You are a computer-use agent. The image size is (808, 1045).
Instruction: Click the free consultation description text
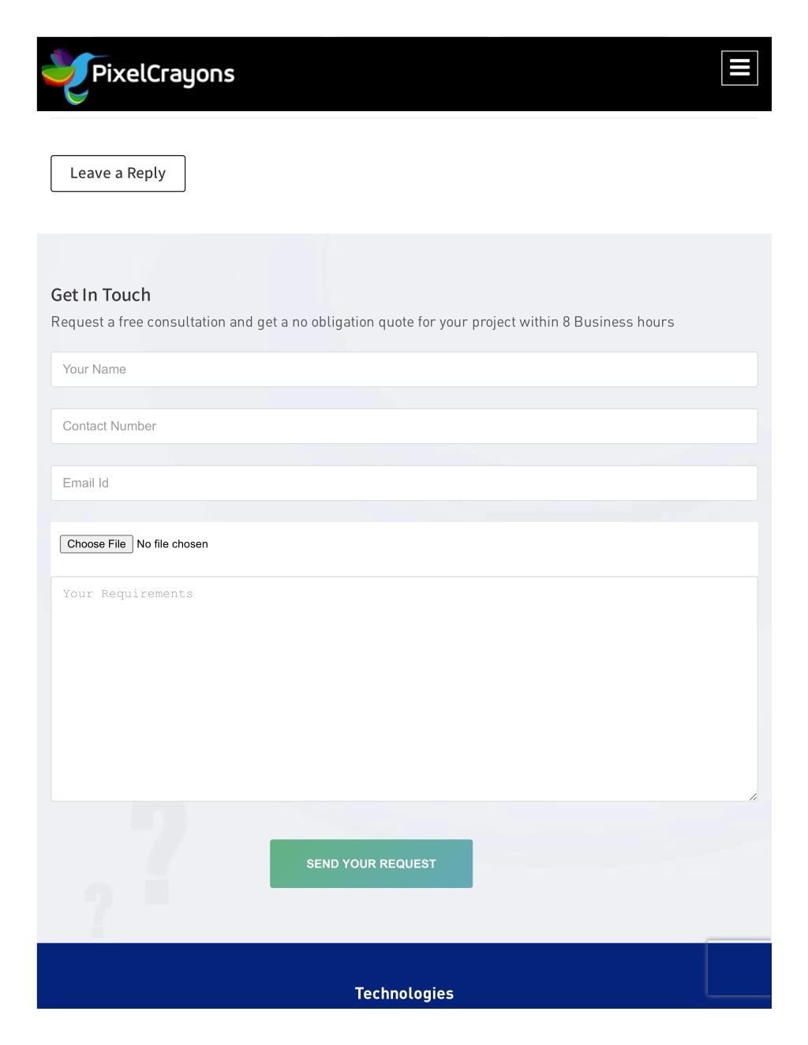point(362,322)
